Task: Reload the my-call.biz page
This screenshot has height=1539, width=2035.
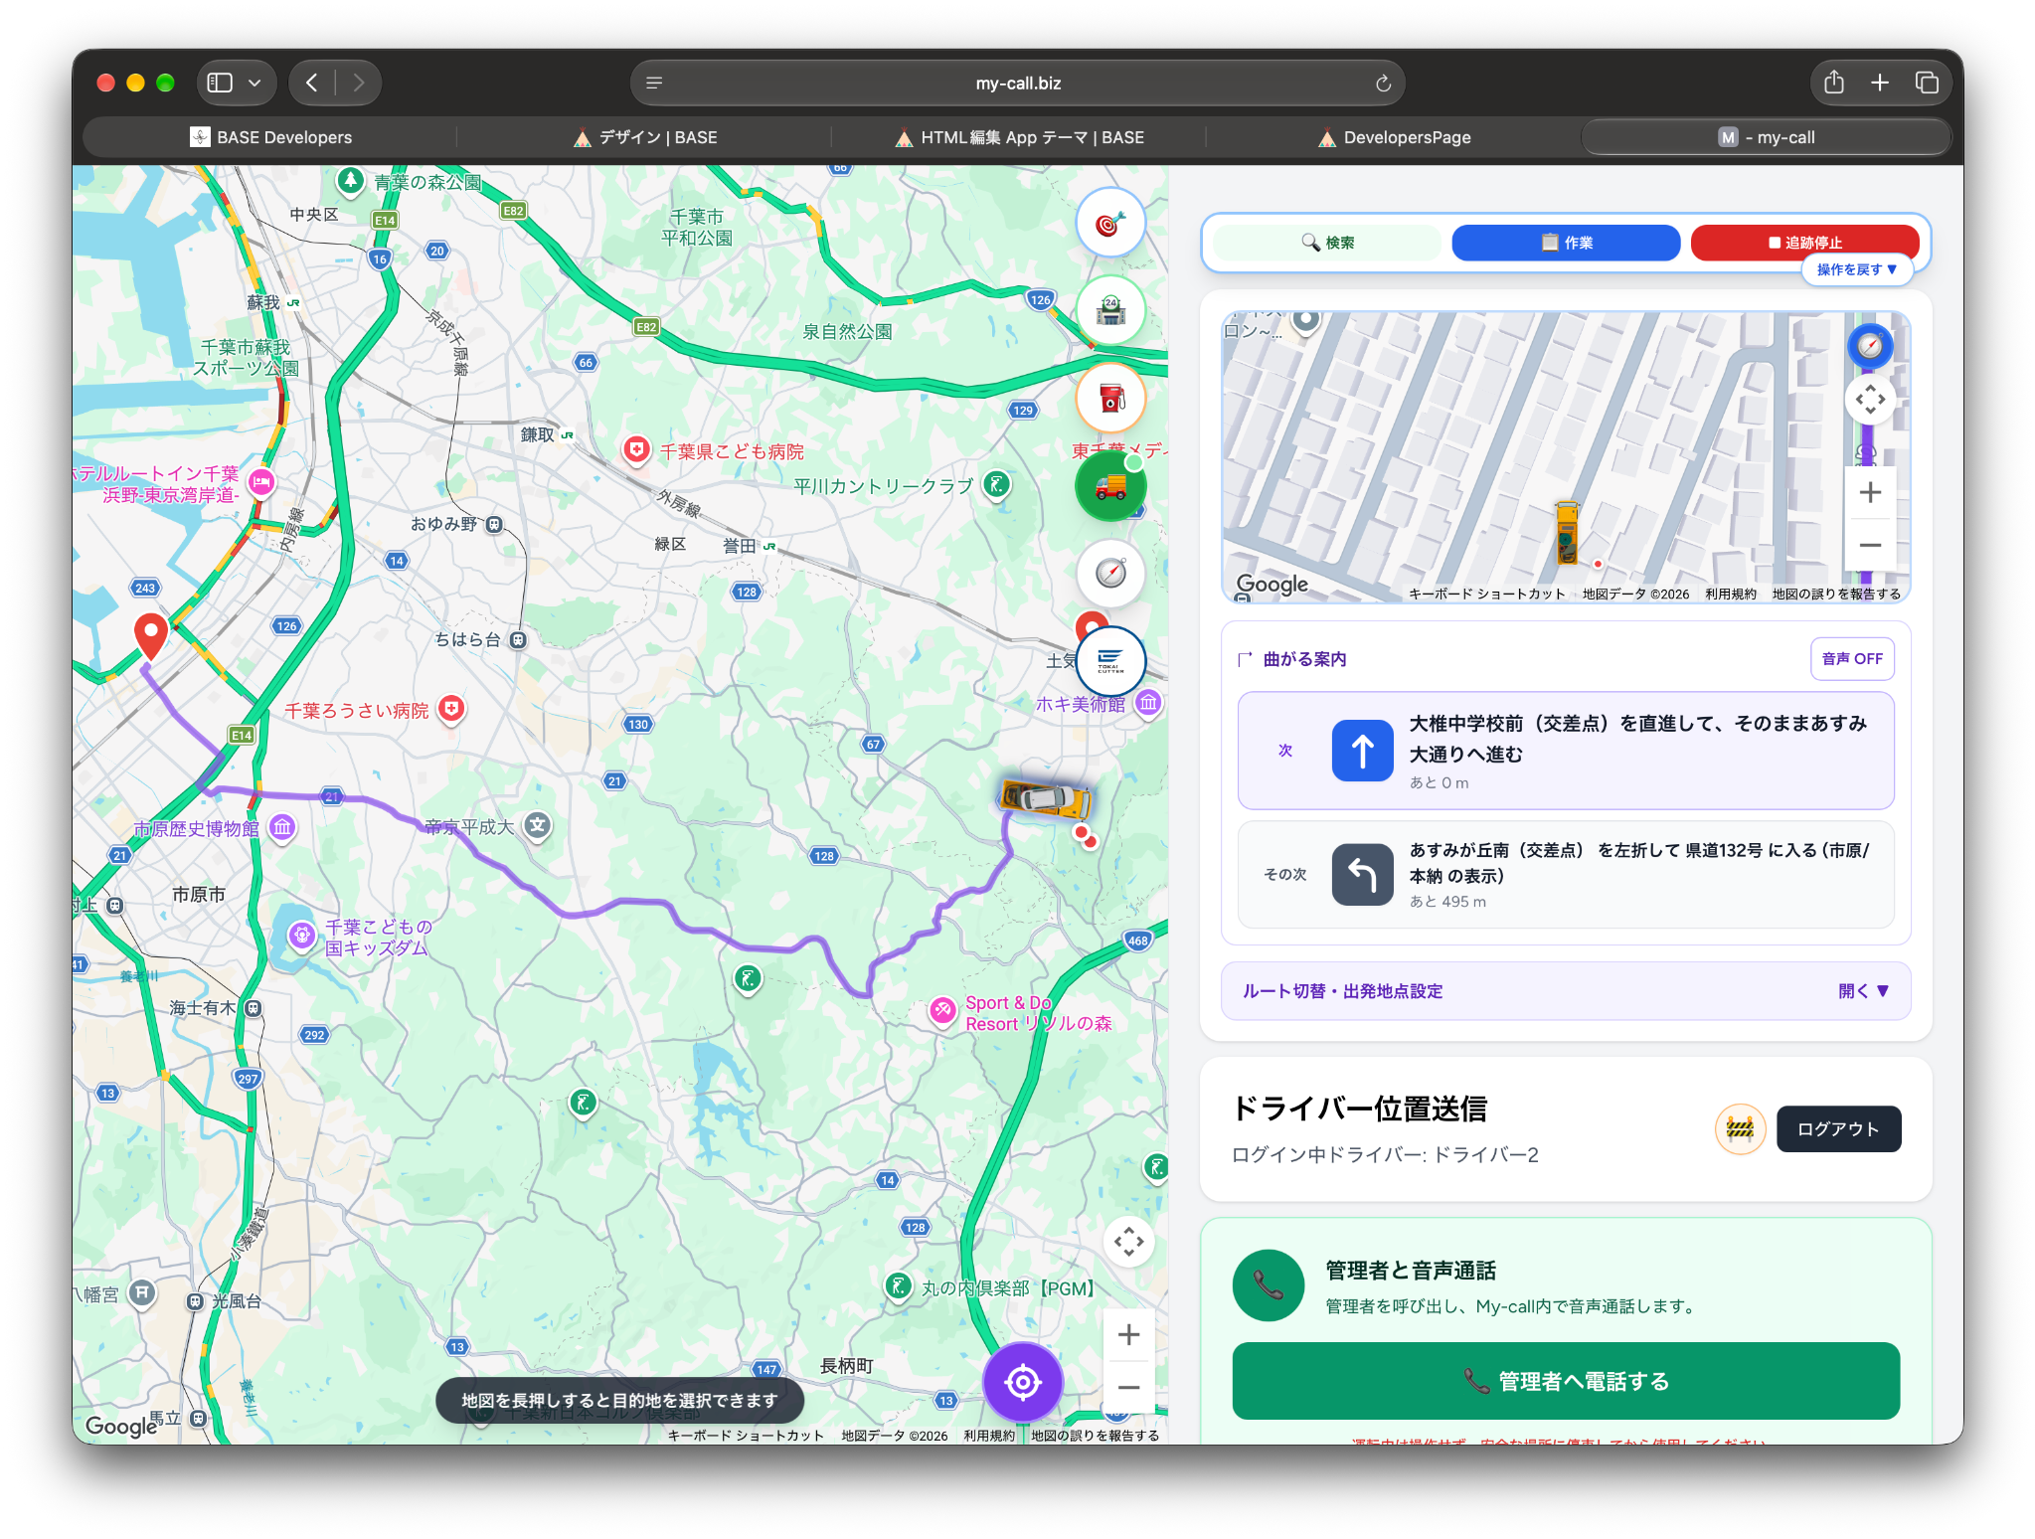Action: pos(1383,84)
